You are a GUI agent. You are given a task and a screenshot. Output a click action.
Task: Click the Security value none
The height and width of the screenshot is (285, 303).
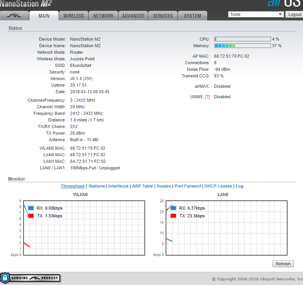coord(75,72)
